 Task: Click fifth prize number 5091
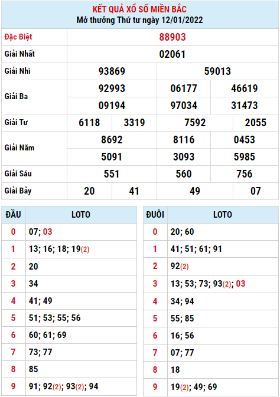(x=112, y=157)
